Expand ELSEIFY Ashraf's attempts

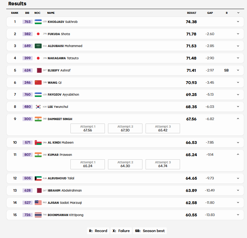[238, 70]
